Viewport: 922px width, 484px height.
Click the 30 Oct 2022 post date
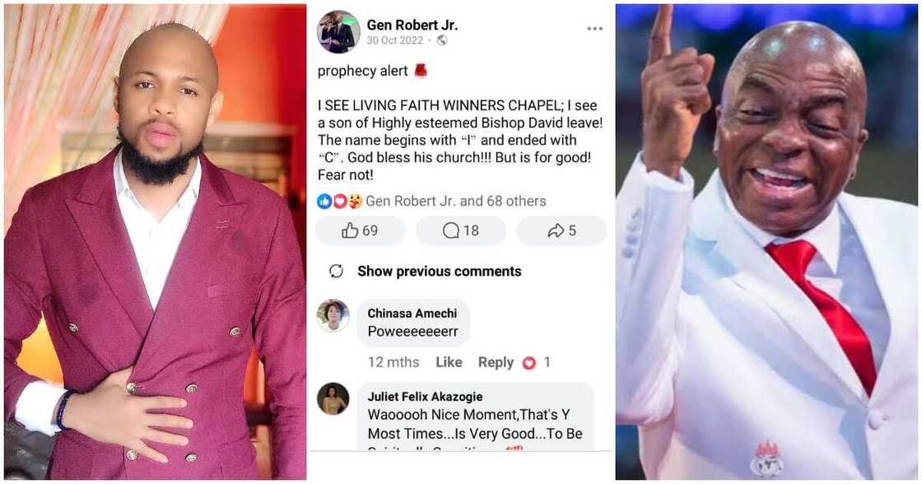pyautogui.click(x=394, y=40)
